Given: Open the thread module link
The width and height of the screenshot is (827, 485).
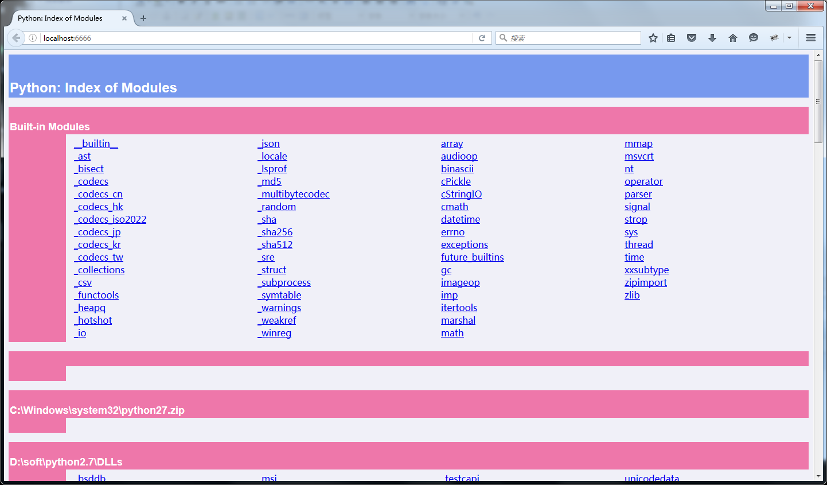Looking at the screenshot, I should pos(639,245).
